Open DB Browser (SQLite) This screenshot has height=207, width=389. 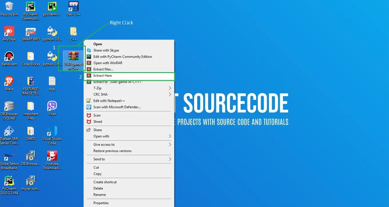(9, 107)
